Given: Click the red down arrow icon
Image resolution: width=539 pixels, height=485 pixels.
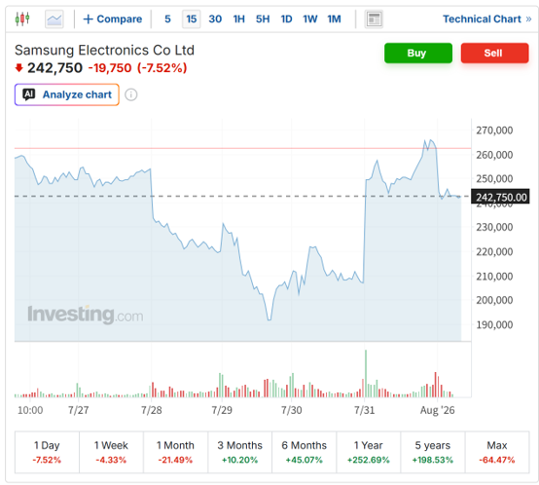Looking at the screenshot, I should (x=18, y=68).
